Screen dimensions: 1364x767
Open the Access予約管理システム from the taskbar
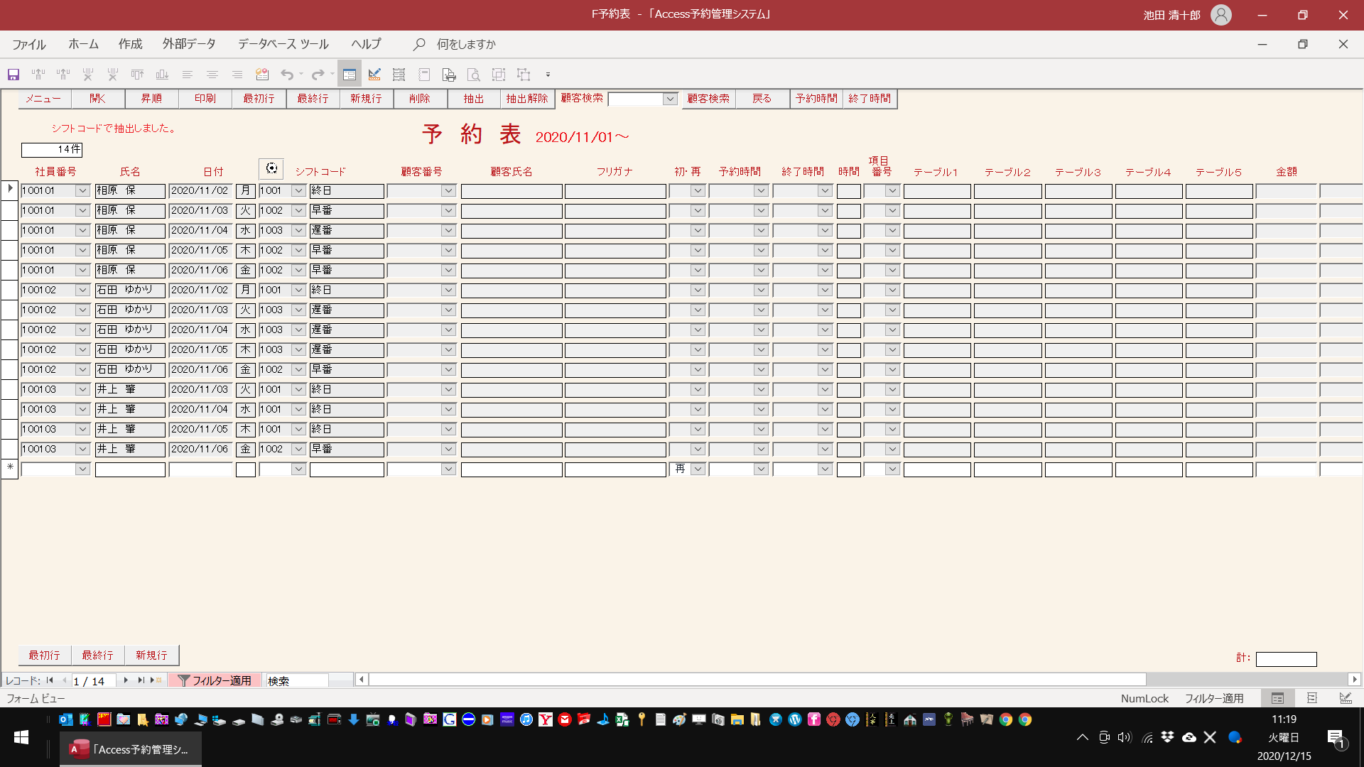(x=130, y=749)
